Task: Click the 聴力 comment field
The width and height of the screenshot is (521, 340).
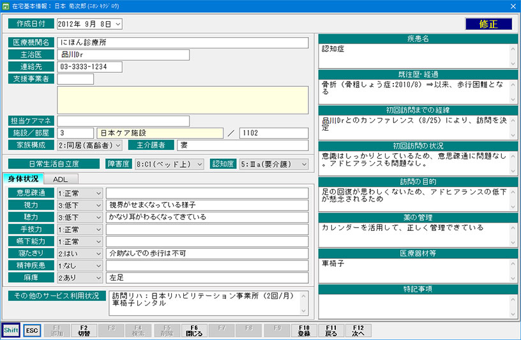Action: pos(208,217)
